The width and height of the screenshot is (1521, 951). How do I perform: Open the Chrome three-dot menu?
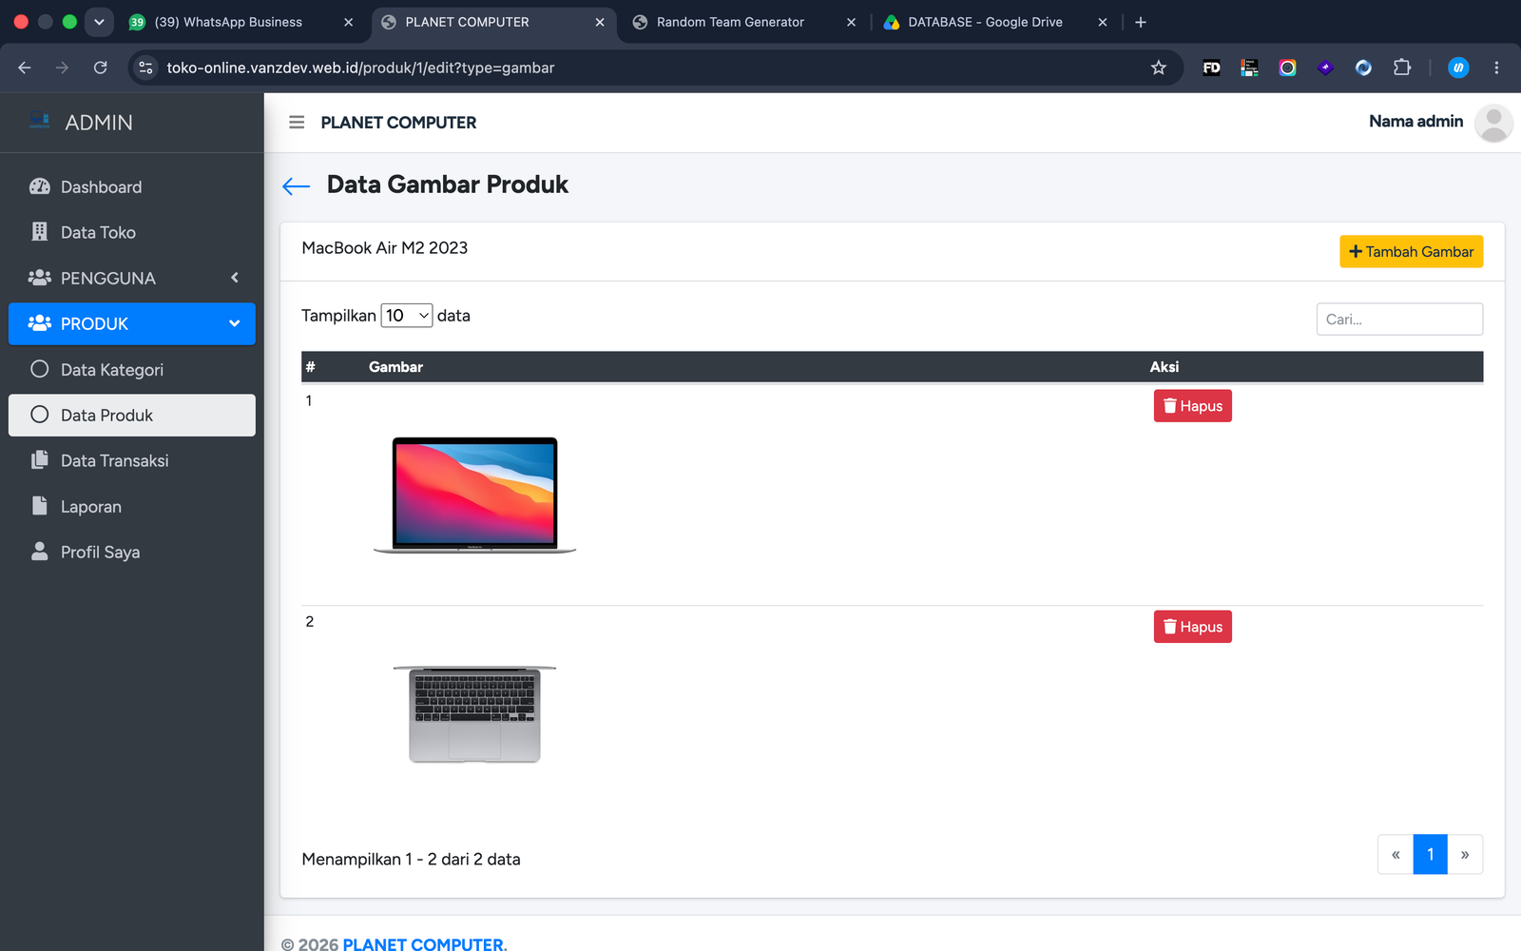click(x=1496, y=68)
